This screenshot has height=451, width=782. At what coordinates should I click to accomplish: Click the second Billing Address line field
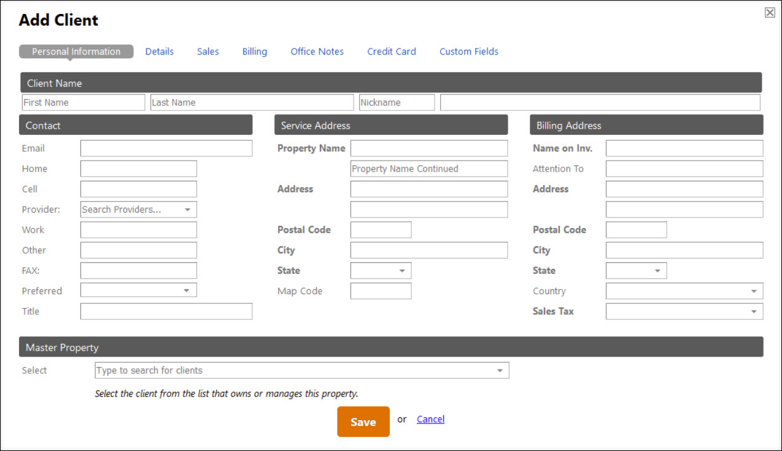(x=684, y=210)
